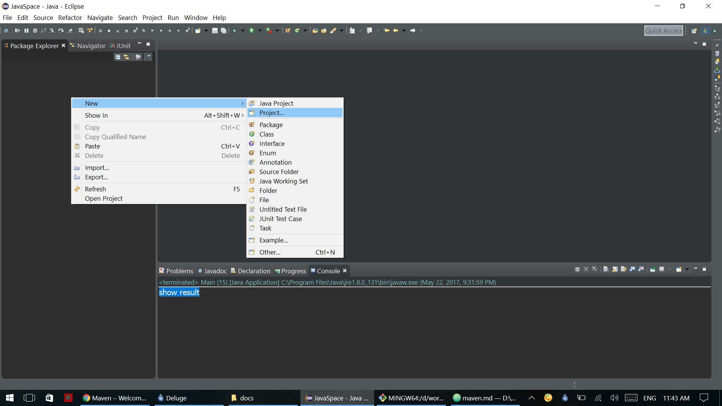This screenshot has height=406, width=722.
Task: Open Coverage launch dropdown arrow
Action: pyautogui.click(x=277, y=30)
